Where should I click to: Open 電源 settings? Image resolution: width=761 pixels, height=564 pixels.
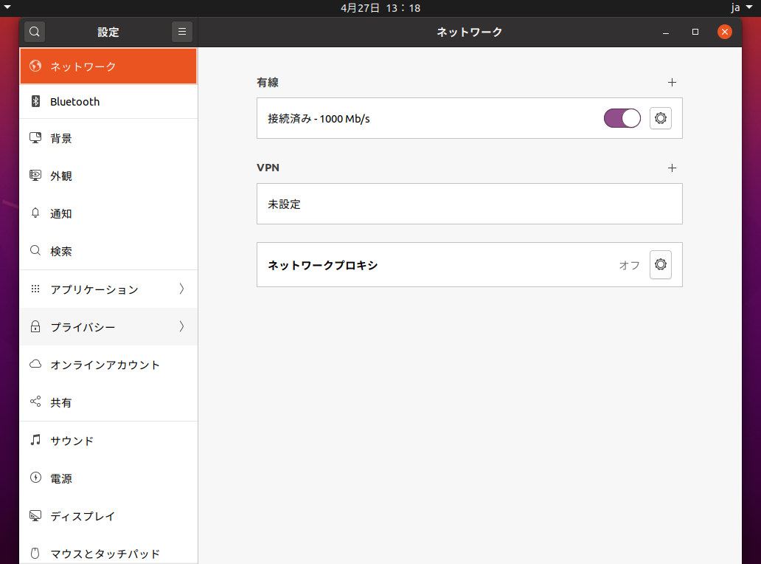pyautogui.click(x=108, y=478)
